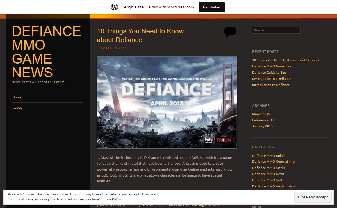Click the March 31, 2015 date link
The height and width of the screenshot is (208, 337).
click(114, 48)
